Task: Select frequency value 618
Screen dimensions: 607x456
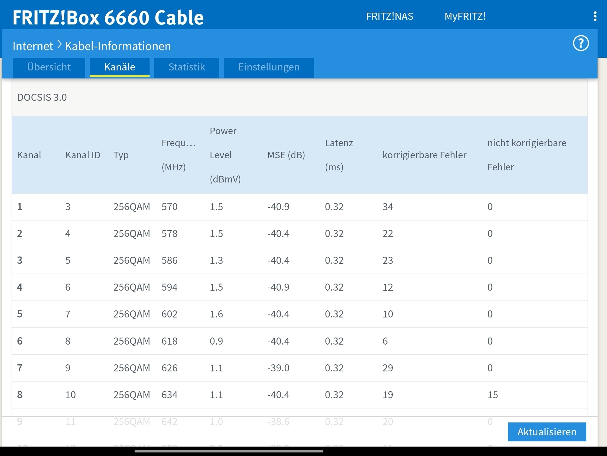Action: (x=169, y=341)
